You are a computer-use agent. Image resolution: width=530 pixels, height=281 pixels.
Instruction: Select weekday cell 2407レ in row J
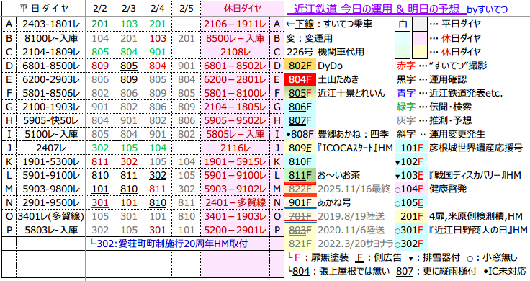(x=51, y=148)
